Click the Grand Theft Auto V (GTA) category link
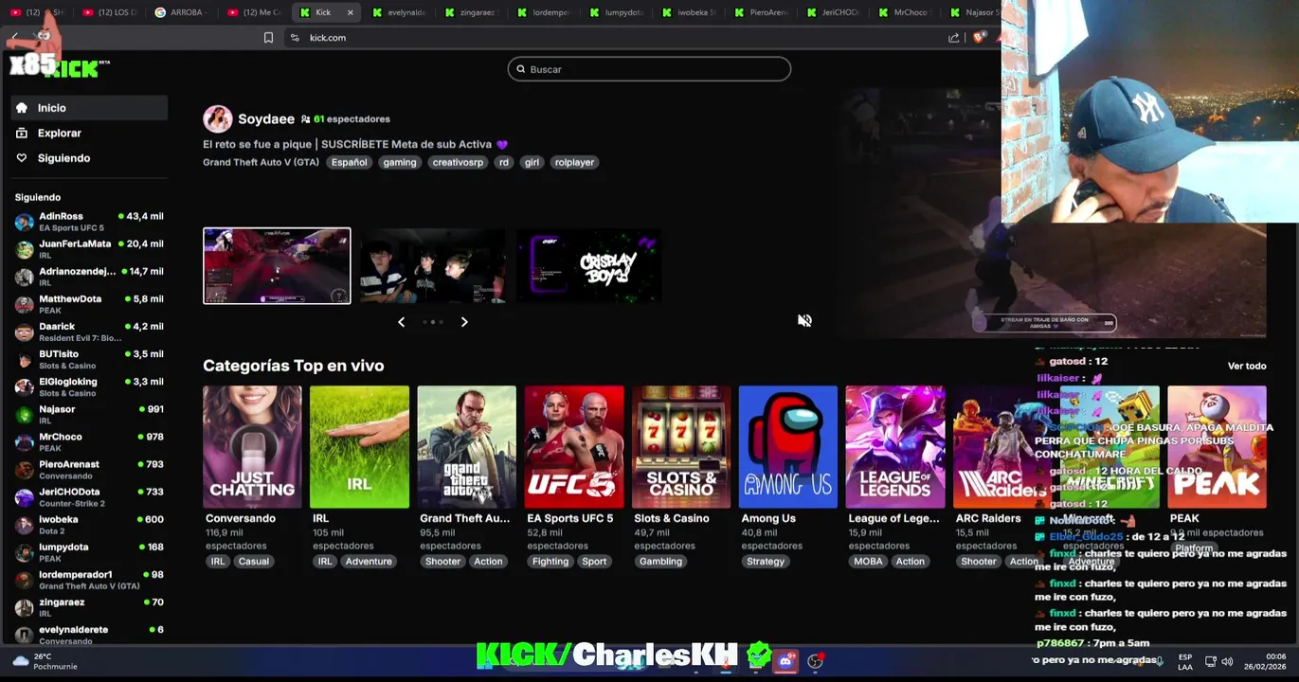1299x682 pixels. click(x=261, y=162)
